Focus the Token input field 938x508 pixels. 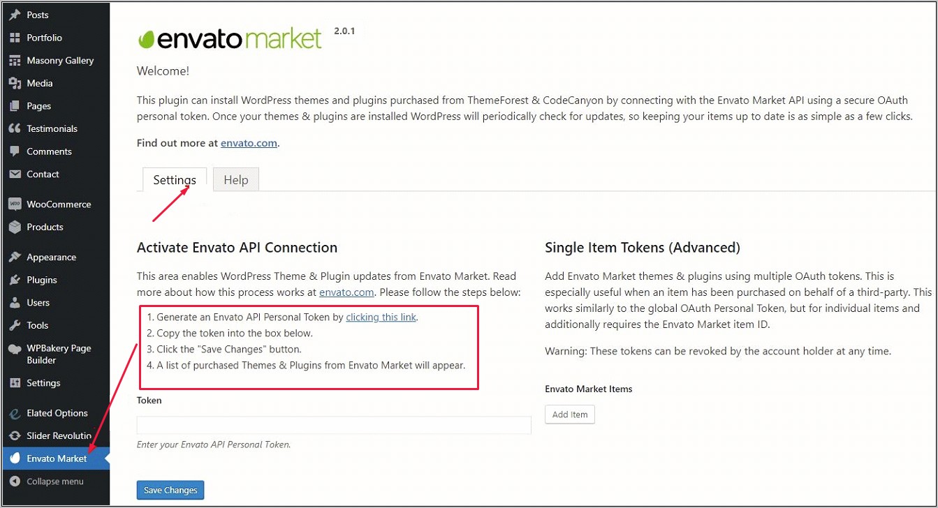334,425
